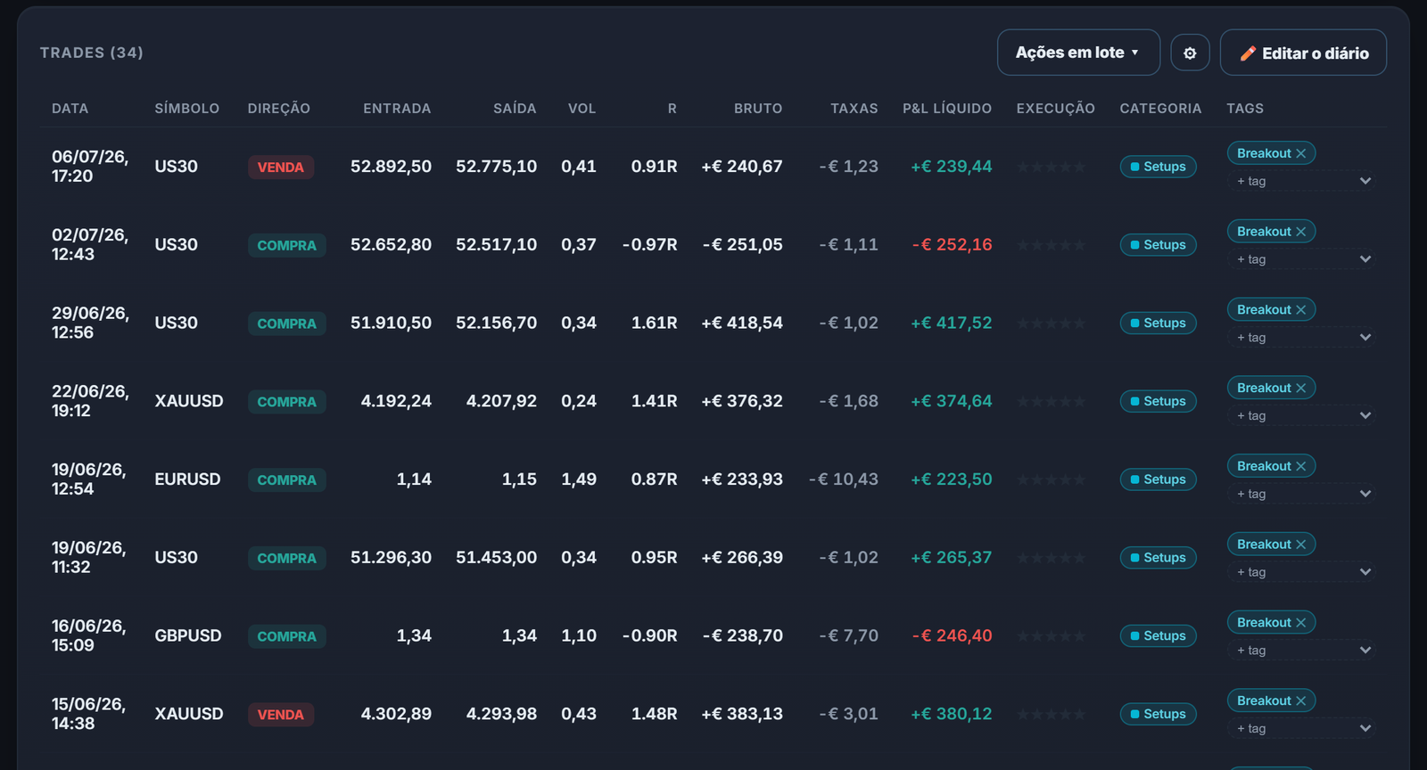Image resolution: width=1427 pixels, height=770 pixels.
Task: Open tag dropdown for 06/07/26 17:20 trade
Action: pyautogui.click(x=1301, y=181)
